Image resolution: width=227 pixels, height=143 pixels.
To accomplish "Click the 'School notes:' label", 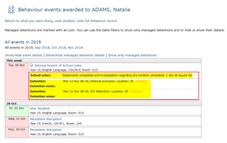I will coord(41,75).
